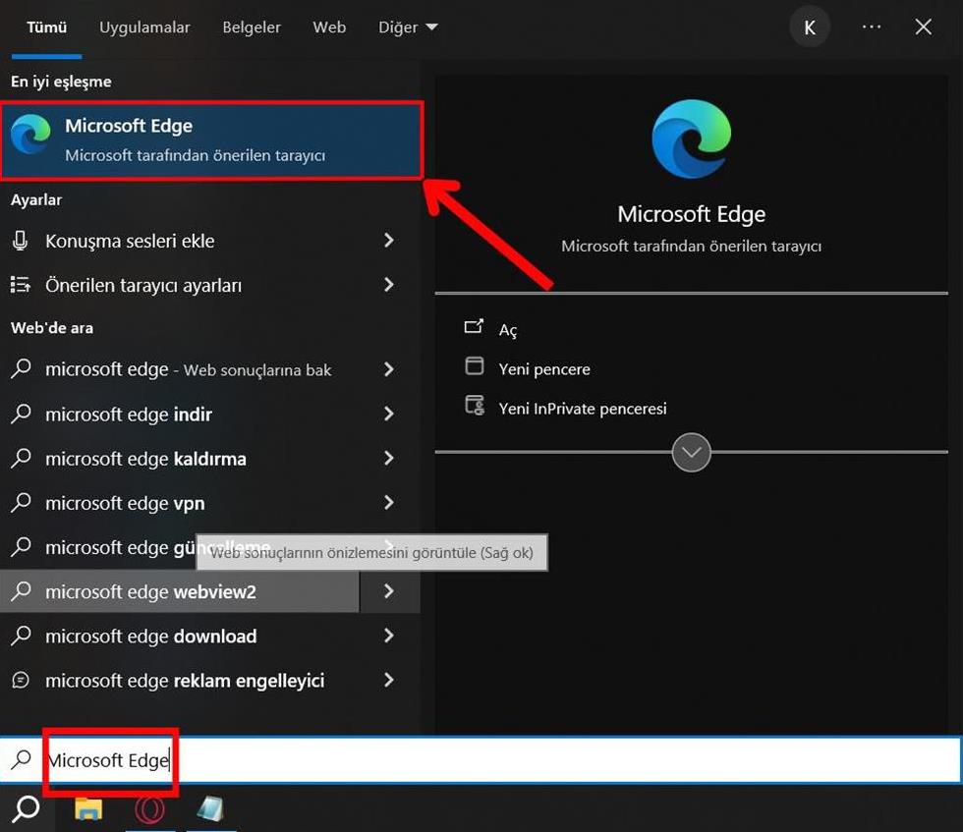The width and height of the screenshot is (963, 832).
Task: Expand chevron for Web sonuçlarına bak
Action: point(389,369)
